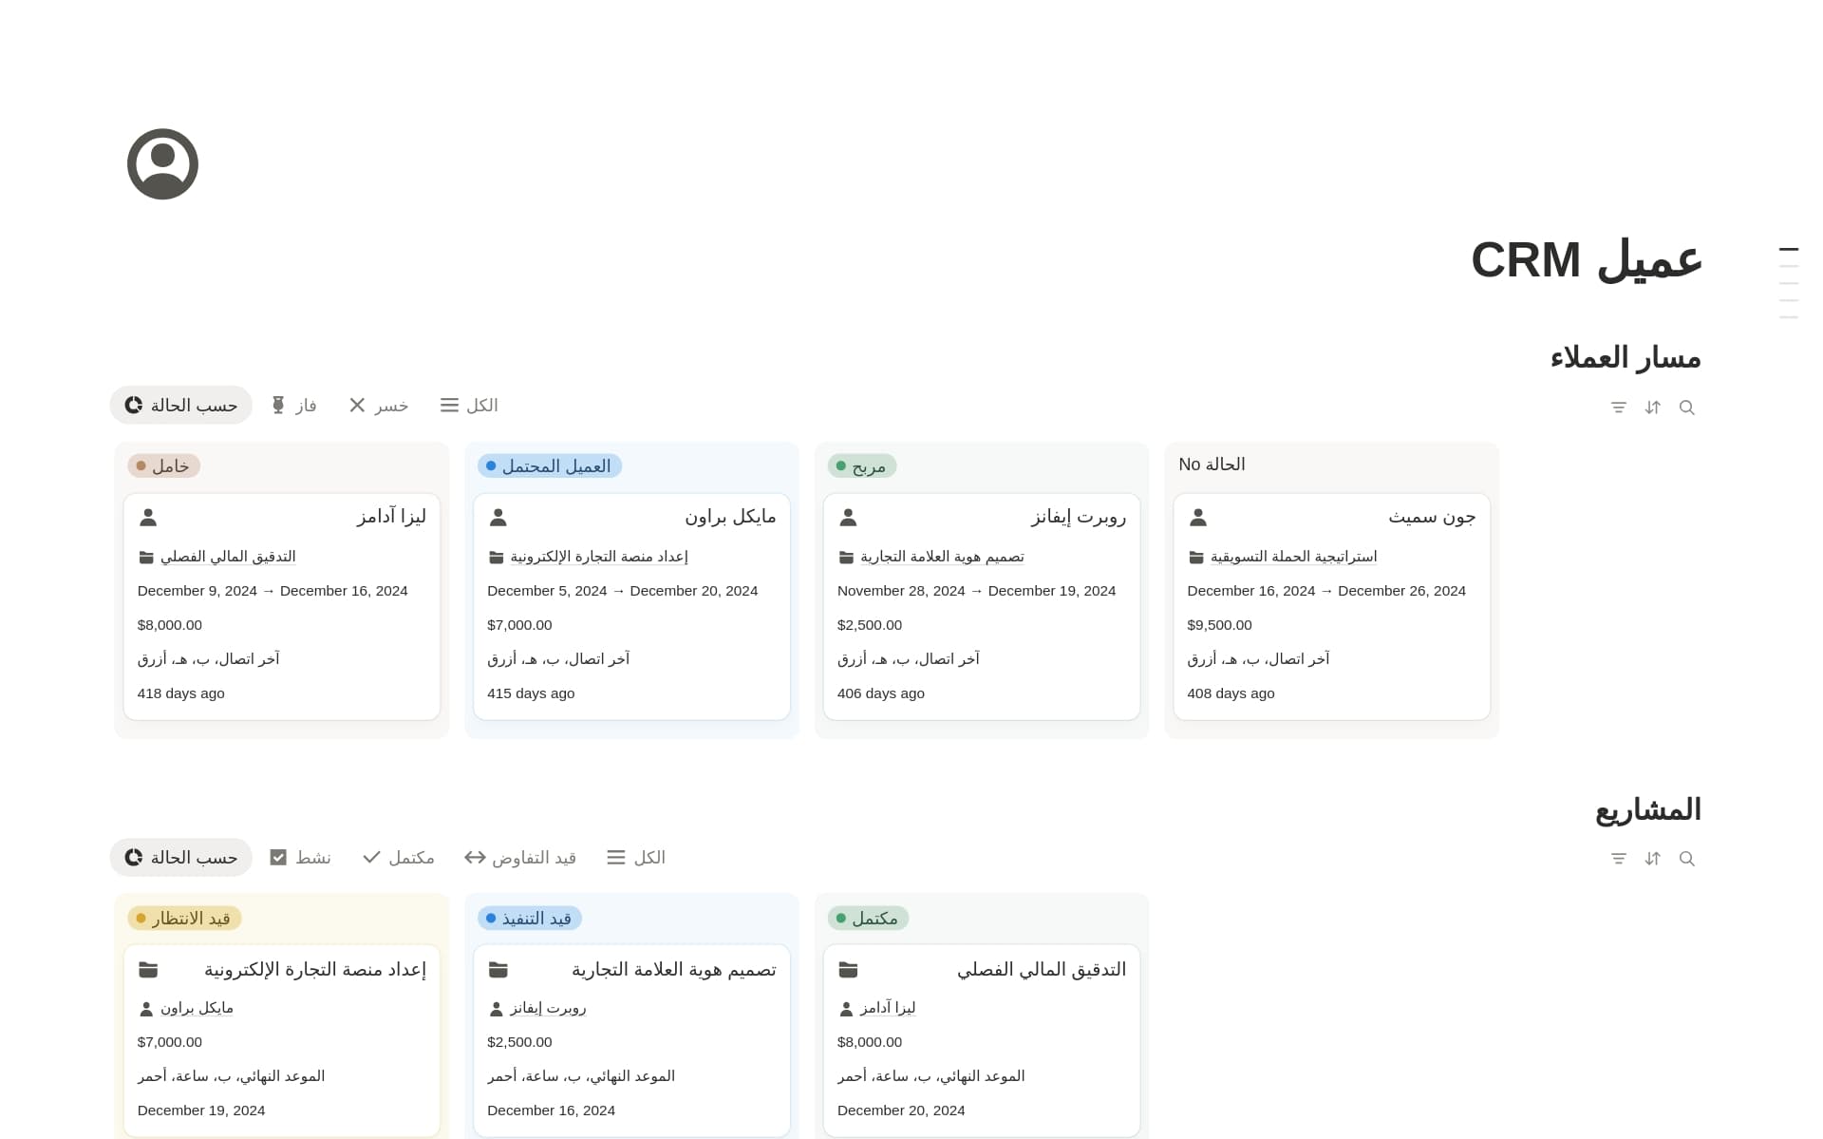This screenshot has height=1139, width=1823.
Task: Open the linked project استراتيجية الحملة التسويقية
Action: point(1293,557)
